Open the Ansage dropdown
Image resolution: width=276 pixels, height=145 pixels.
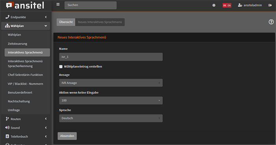pyautogui.click(x=111, y=83)
